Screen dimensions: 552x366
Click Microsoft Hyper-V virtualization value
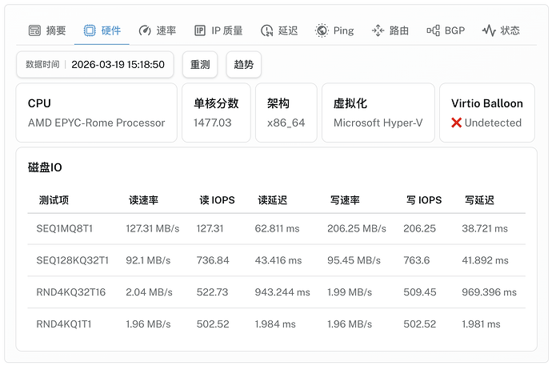[x=378, y=123]
